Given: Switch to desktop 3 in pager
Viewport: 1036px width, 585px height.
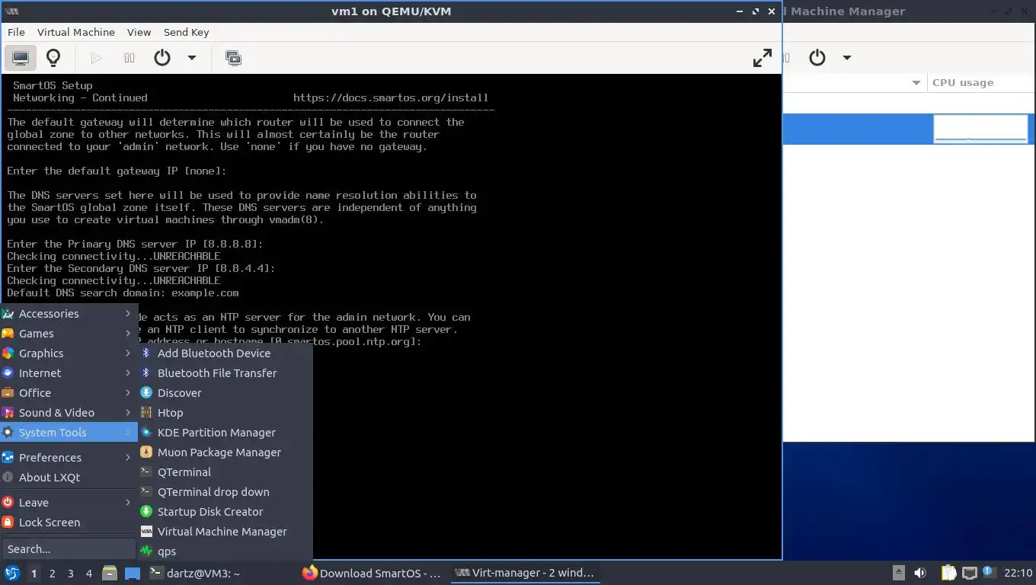Looking at the screenshot, I should tap(71, 574).
